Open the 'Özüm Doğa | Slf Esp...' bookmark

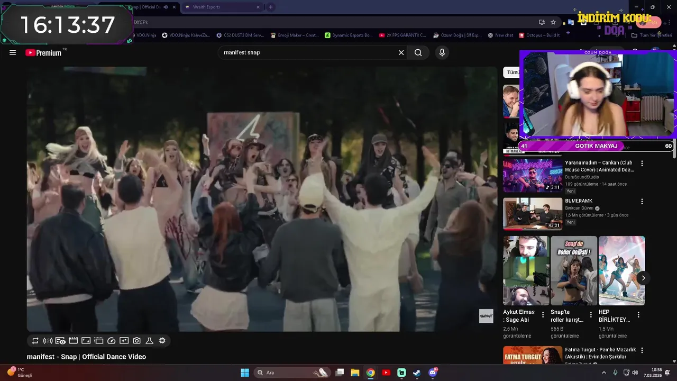pyautogui.click(x=457, y=35)
